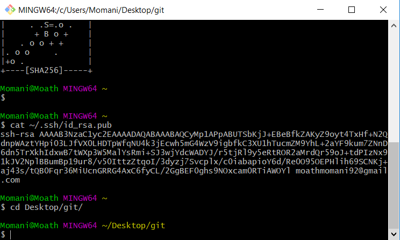The height and width of the screenshot is (240, 400).
Task: Click the scrollbar down arrow
Action: point(394,234)
